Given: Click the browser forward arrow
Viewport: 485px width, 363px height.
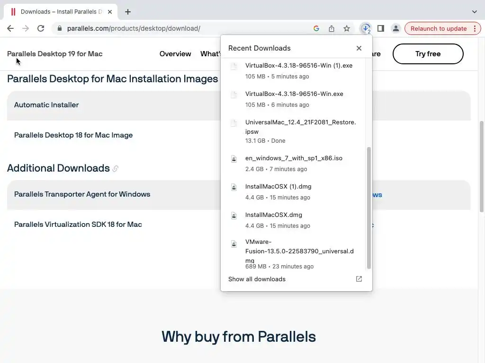Looking at the screenshot, I should click(x=26, y=28).
